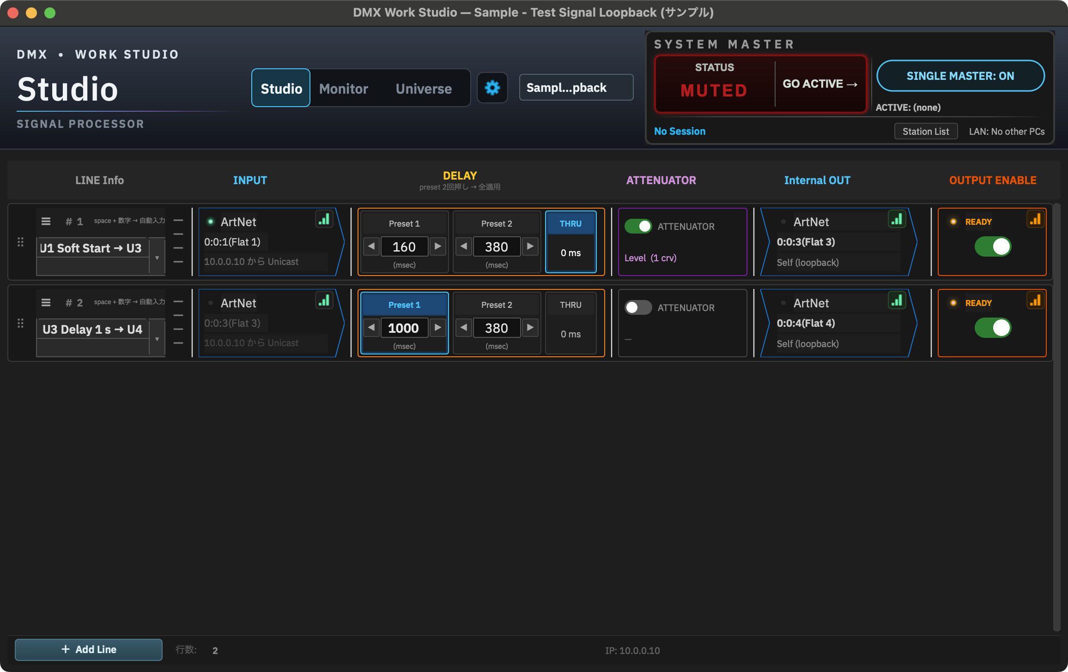Enable the attenuator toggle on line 2
Image resolution: width=1068 pixels, height=672 pixels.
tap(638, 307)
